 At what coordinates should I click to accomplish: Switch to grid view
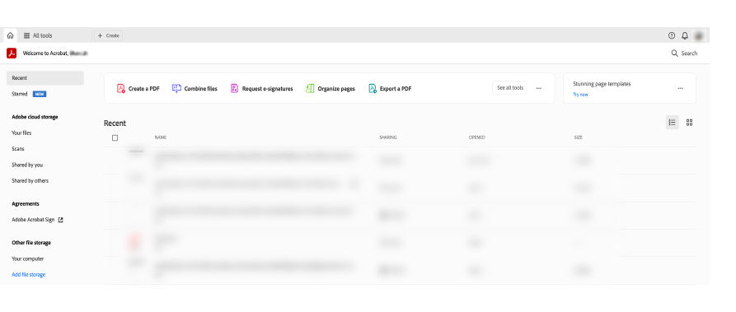coord(690,123)
